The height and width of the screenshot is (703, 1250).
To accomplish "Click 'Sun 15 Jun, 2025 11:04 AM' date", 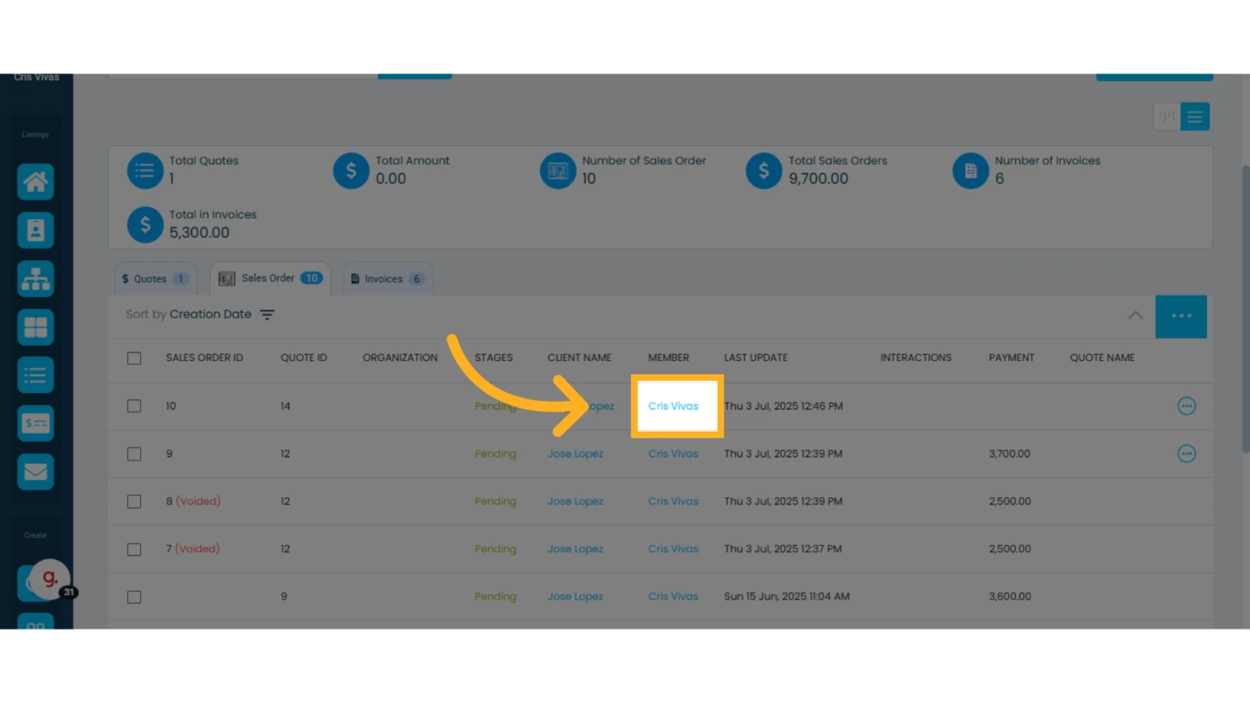I will [787, 596].
